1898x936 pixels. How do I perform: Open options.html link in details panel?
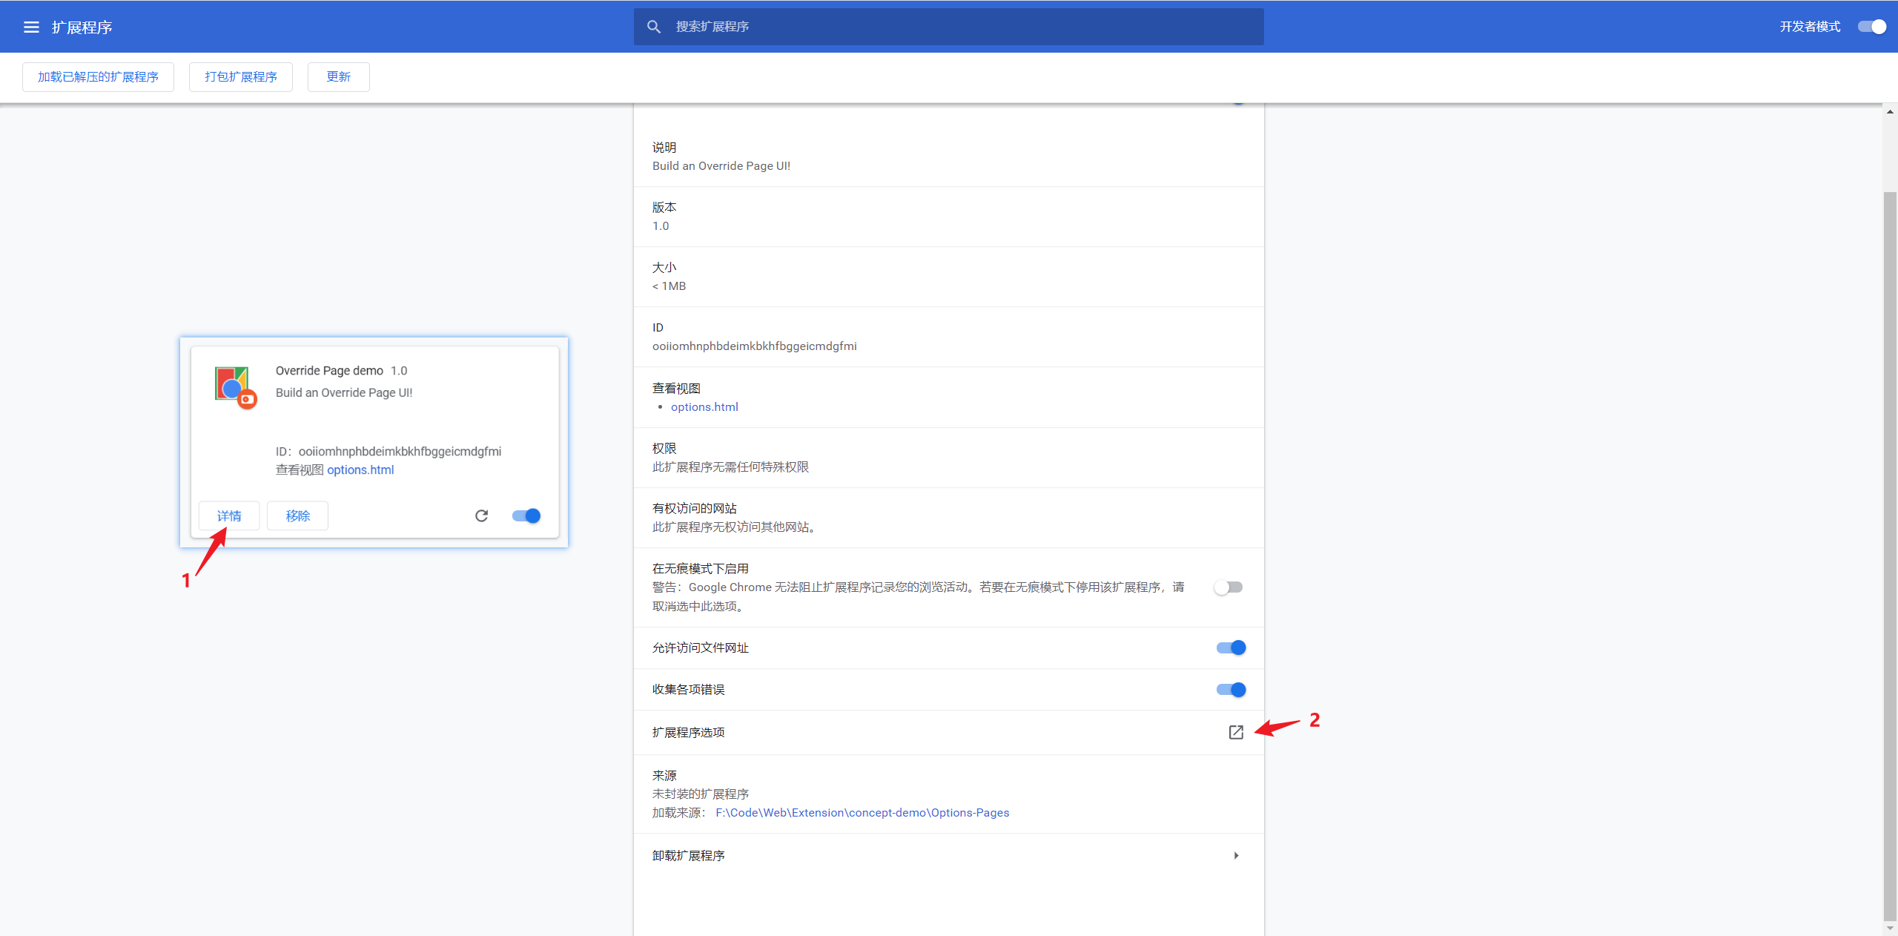[704, 406]
